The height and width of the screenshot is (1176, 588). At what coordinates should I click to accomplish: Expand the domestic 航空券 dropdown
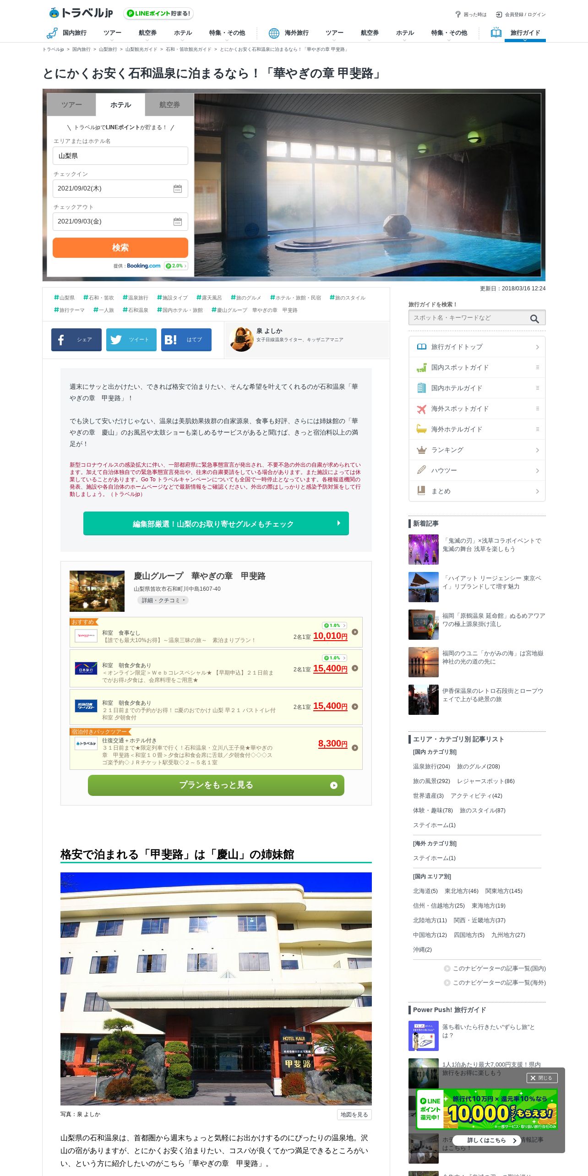147,34
